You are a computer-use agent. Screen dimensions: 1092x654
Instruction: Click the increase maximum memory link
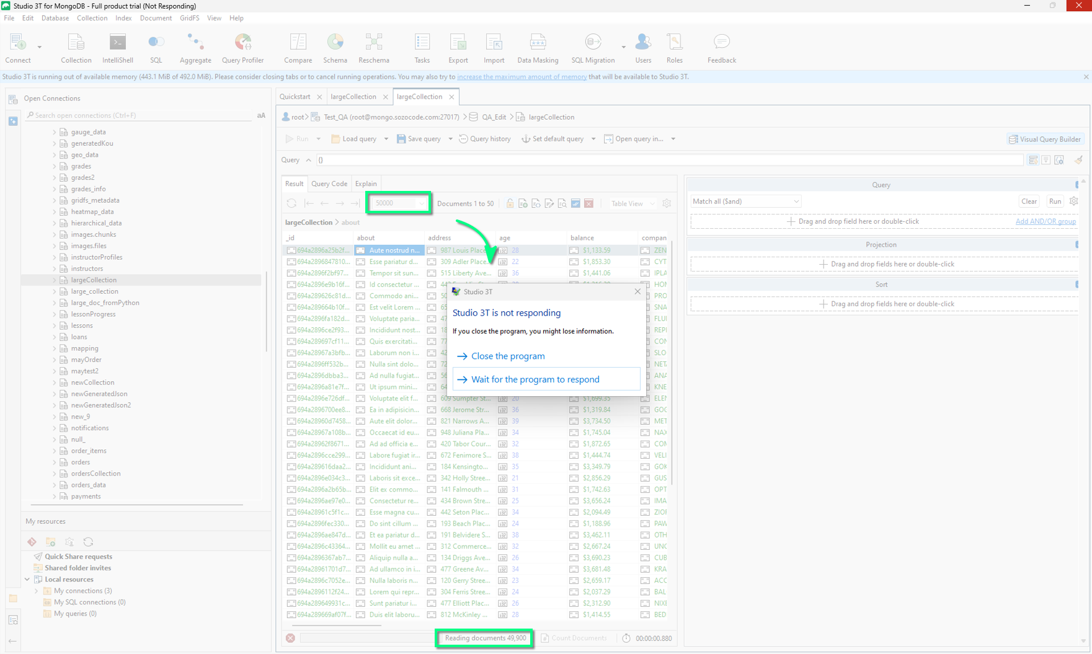click(x=522, y=77)
